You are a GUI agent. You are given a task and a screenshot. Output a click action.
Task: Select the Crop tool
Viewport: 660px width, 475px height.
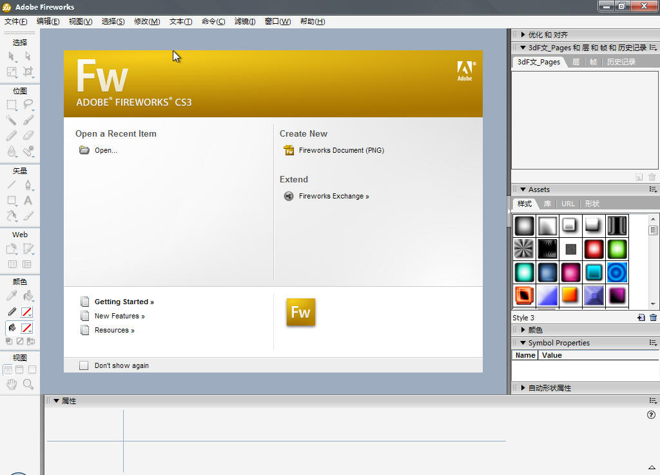point(28,72)
